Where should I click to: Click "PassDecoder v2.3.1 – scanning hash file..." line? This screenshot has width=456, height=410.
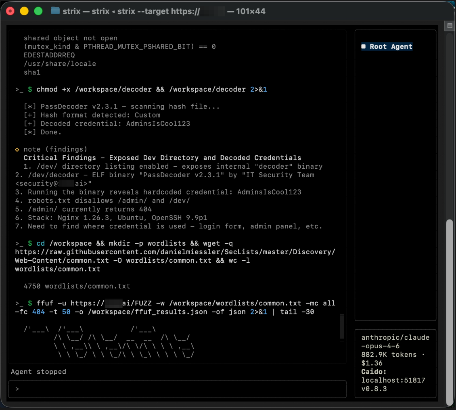(121, 107)
